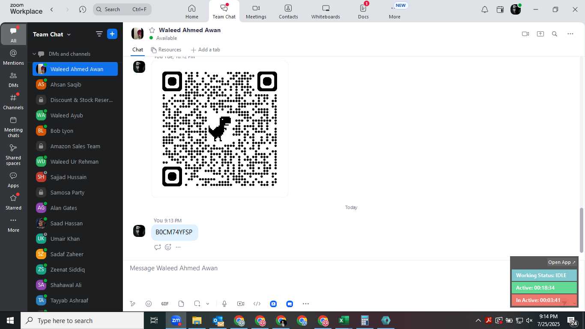
Task: Open Starred in the left sidebar
Action: click(x=13, y=202)
